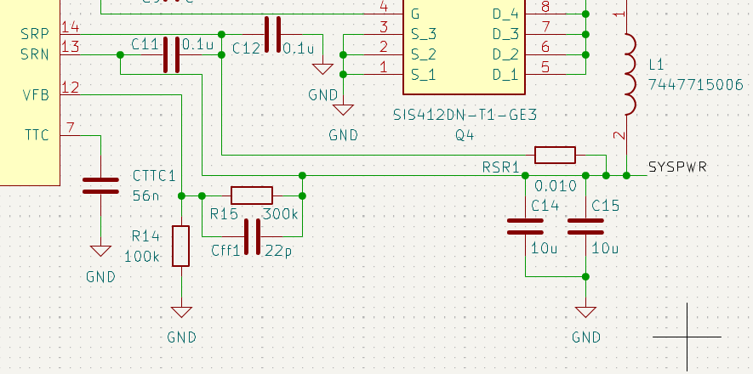Click the RSR1 reference label
The width and height of the screenshot is (753, 374).
point(501,167)
